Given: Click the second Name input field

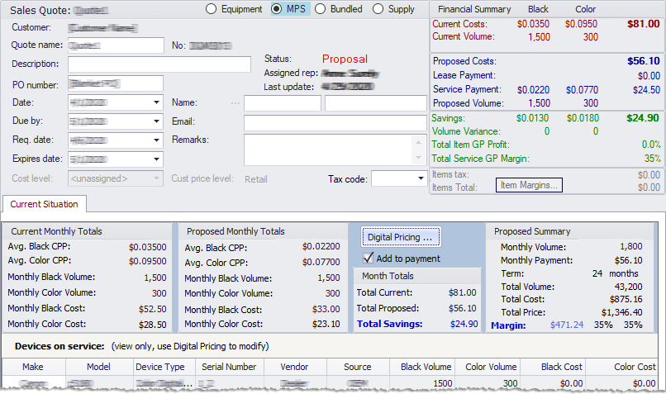Looking at the screenshot, I should 376,103.
